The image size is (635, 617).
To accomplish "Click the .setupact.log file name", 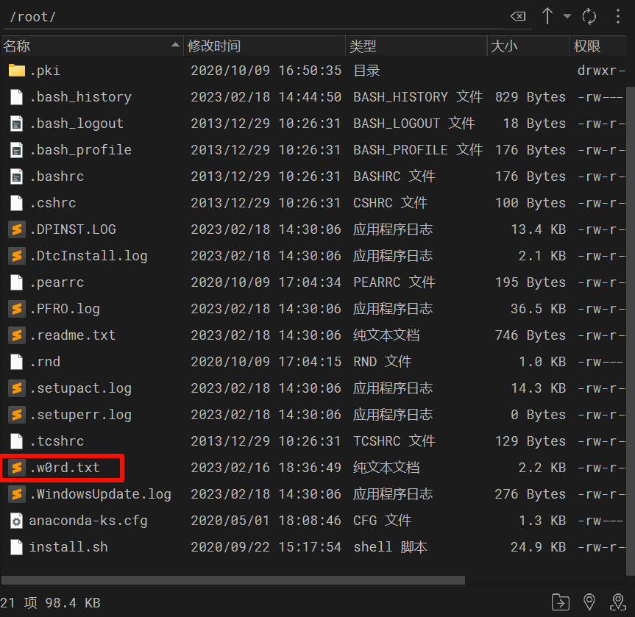I will pyautogui.click(x=81, y=388).
